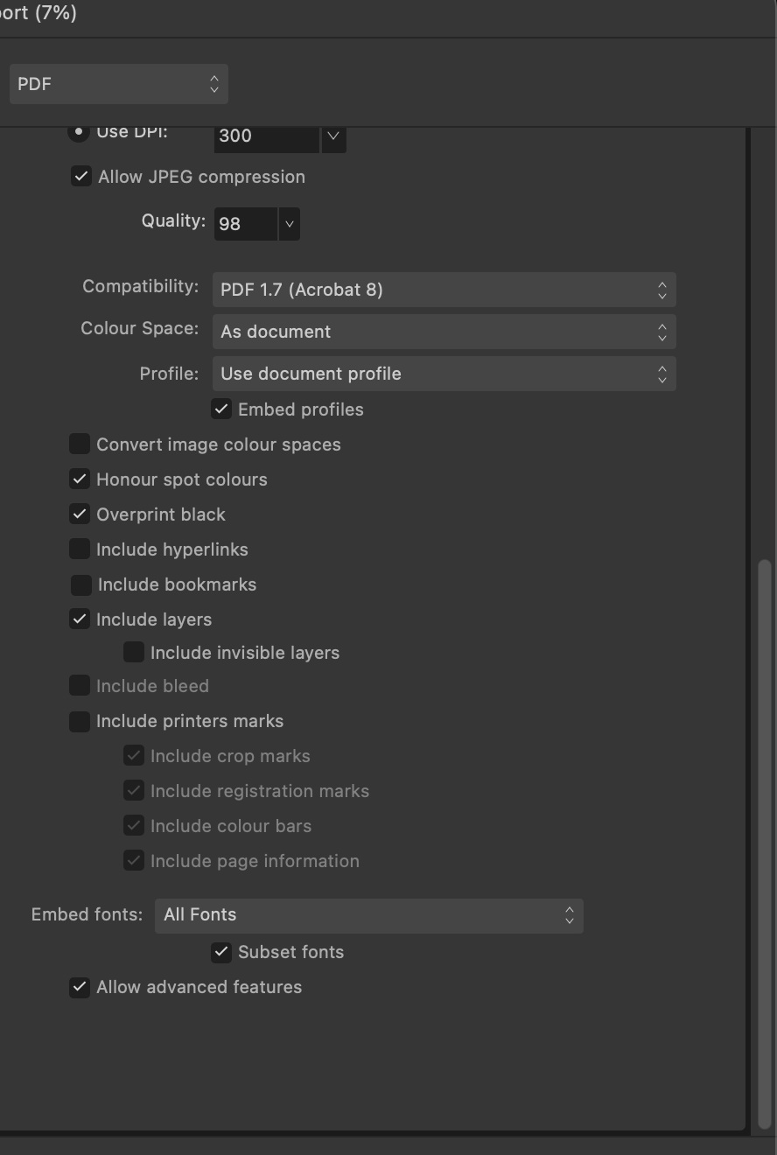777x1155 pixels.
Task: Click the Quality value field showing 98
Action: (x=245, y=223)
